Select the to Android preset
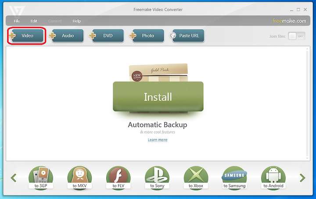The image size is (316, 199). (x=273, y=178)
